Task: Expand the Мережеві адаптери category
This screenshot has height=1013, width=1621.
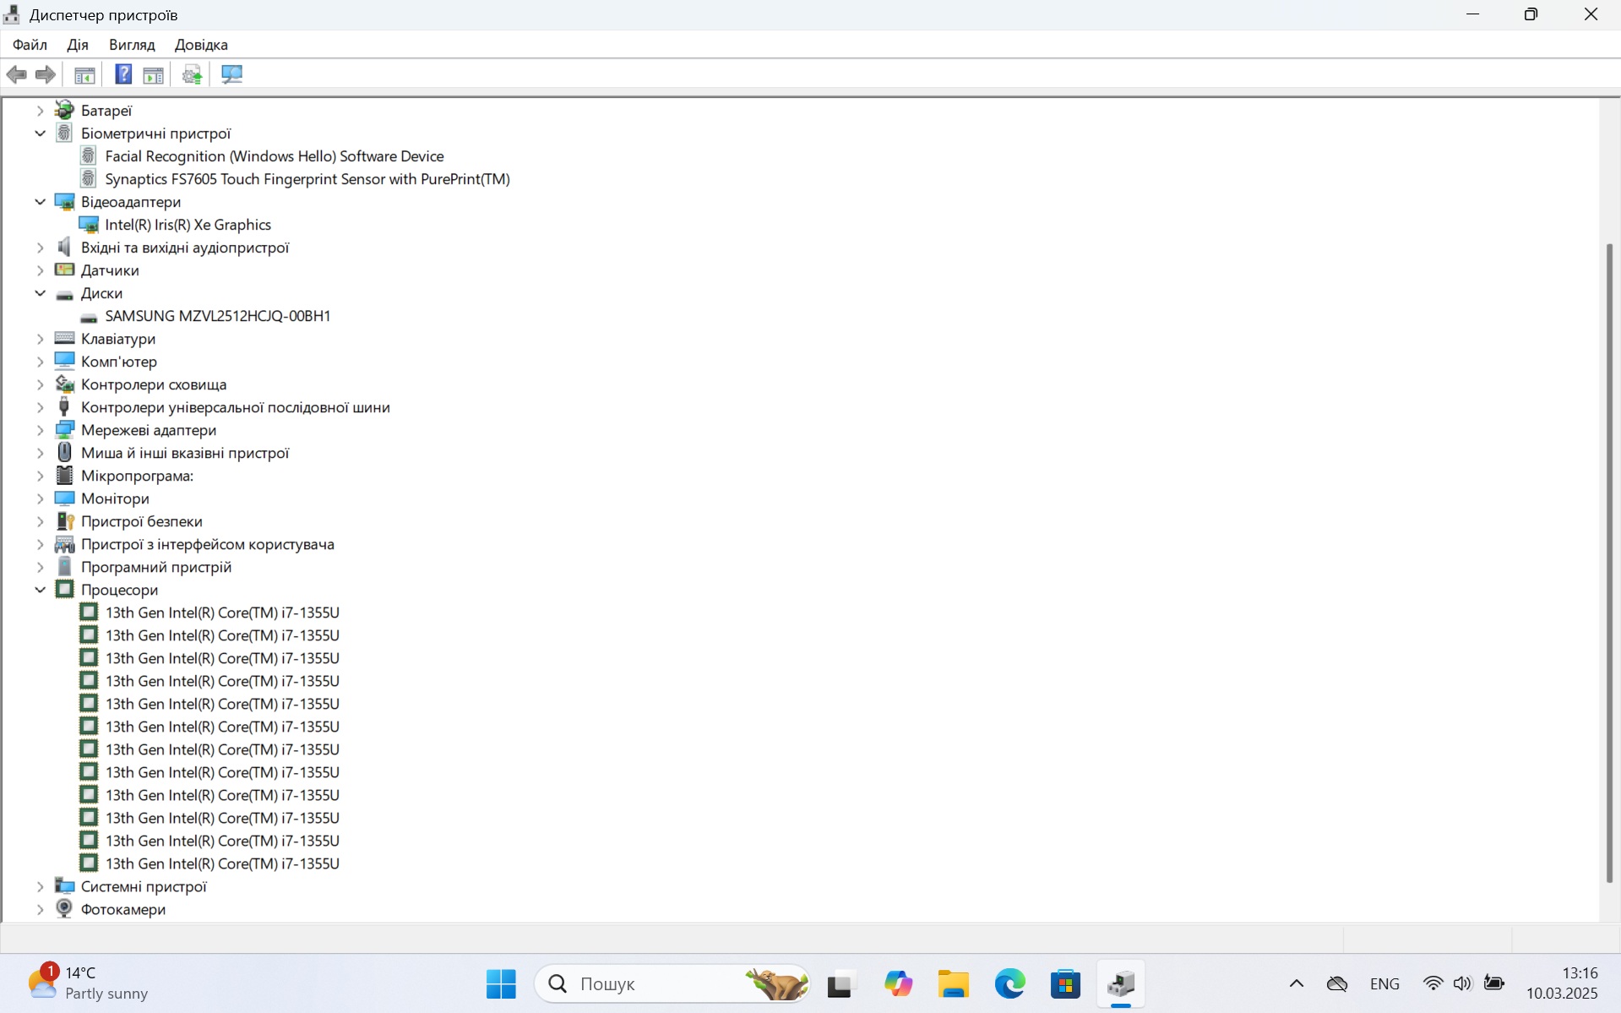Action: pos(40,429)
